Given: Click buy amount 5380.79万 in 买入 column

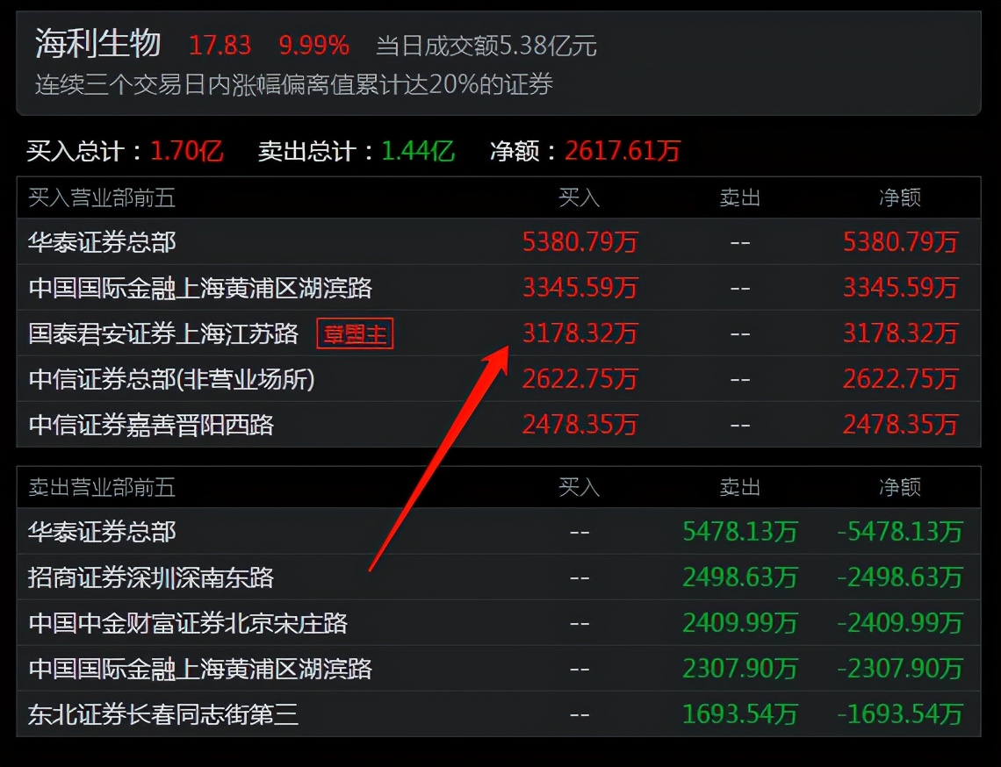Looking at the screenshot, I should tap(580, 242).
